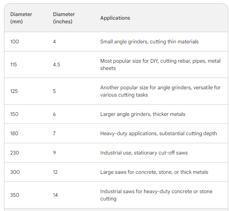Select the 100 mm diameter cell

pos(15,42)
